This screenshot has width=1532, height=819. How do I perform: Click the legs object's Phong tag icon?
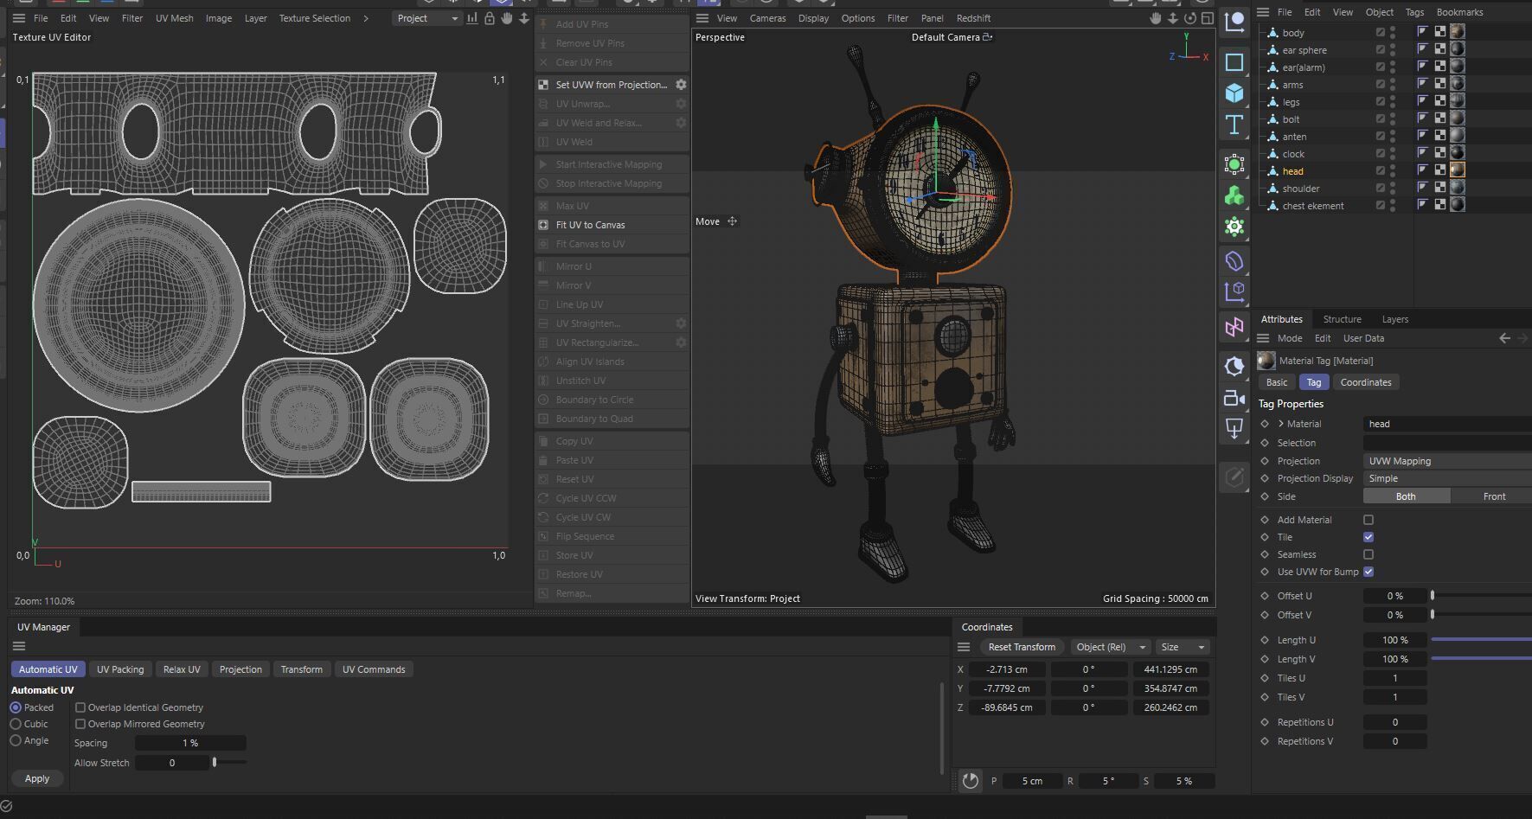click(1423, 101)
